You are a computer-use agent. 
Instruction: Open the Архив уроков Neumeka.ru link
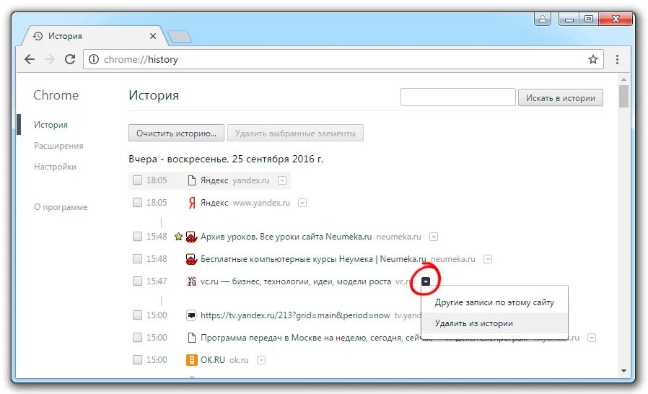(286, 237)
